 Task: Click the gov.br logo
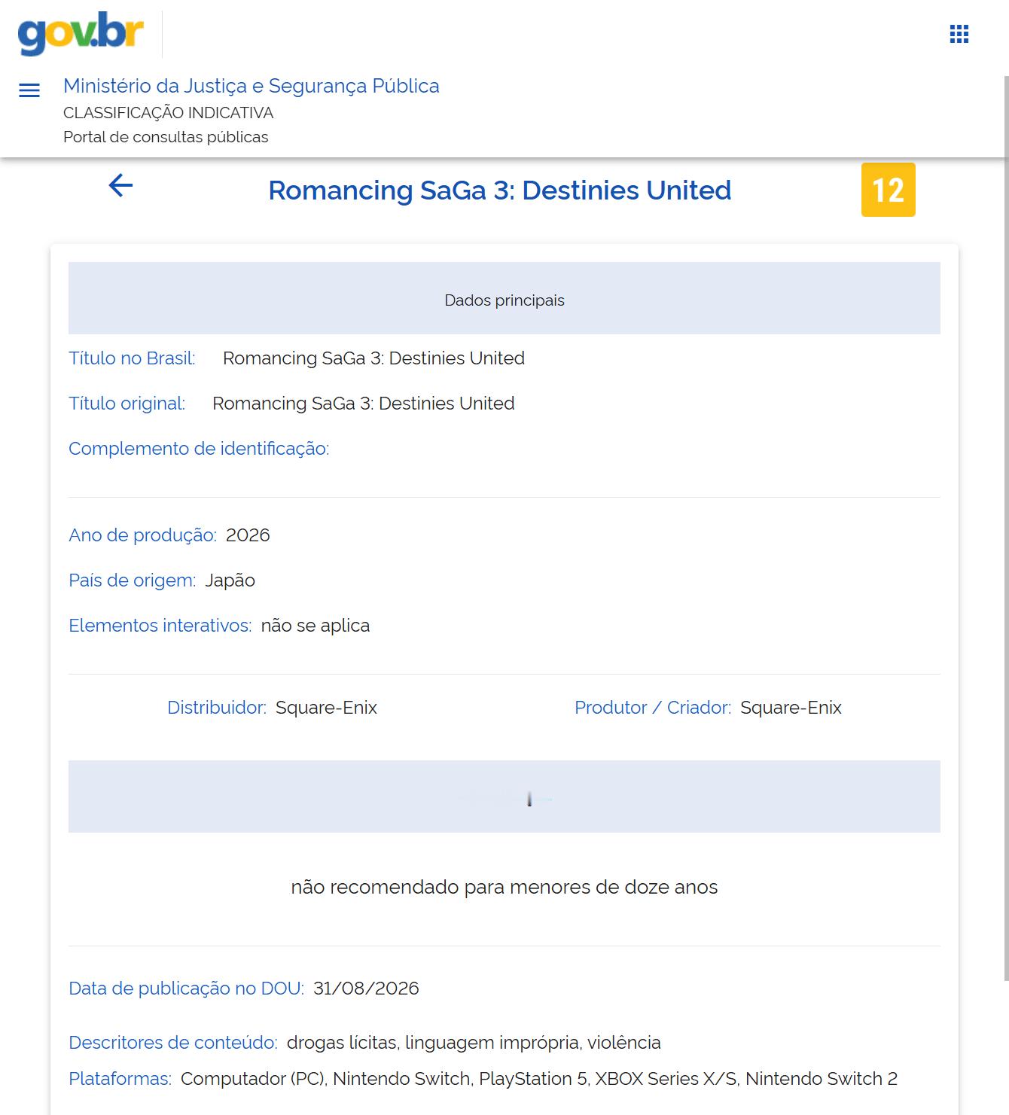click(81, 34)
